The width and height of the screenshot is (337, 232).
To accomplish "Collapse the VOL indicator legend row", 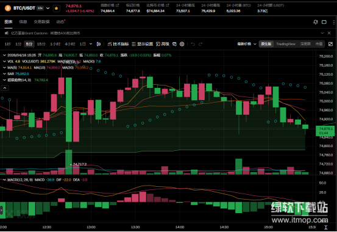I will [x=4, y=62].
